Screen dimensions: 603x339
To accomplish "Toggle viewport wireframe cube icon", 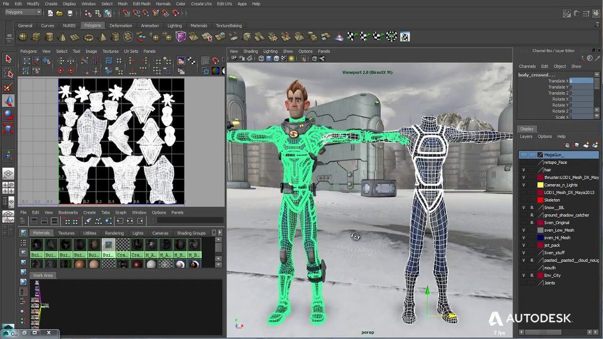I will pyautogui.click(x=261, y=58).
